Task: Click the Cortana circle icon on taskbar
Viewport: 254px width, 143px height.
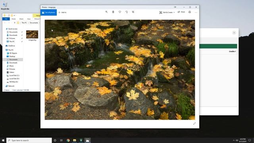Action: coord(55,140)
